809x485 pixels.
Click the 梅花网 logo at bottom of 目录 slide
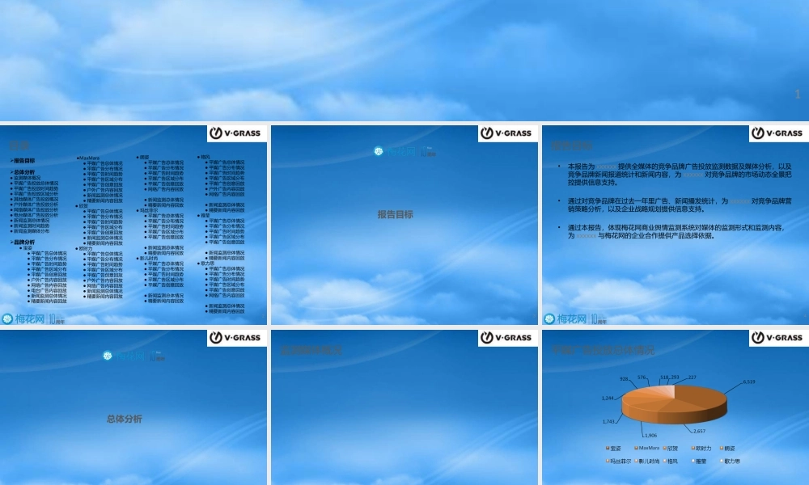33,318
